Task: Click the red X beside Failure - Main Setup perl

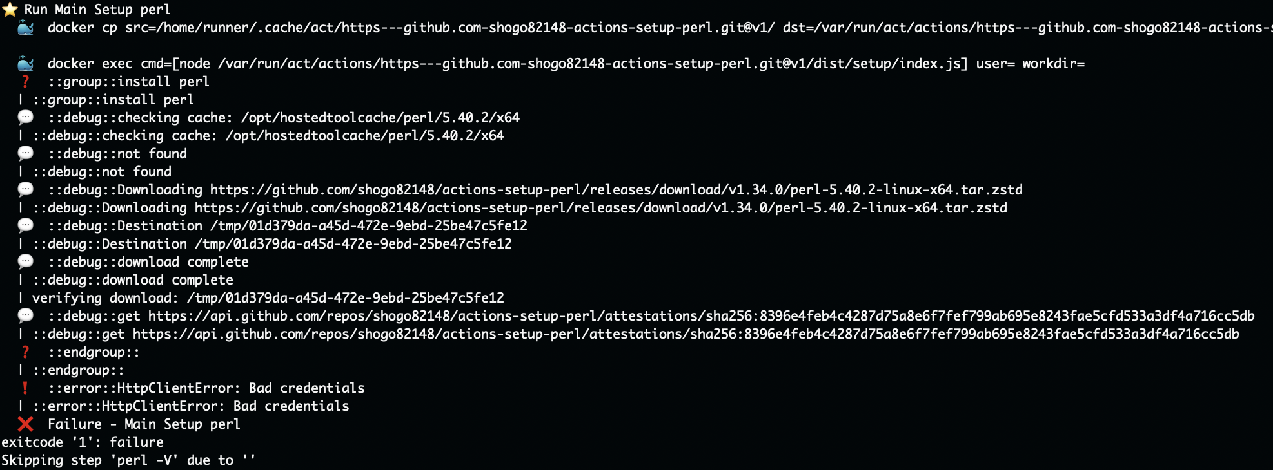Action: pyautogui.click(x=25, y=424)
